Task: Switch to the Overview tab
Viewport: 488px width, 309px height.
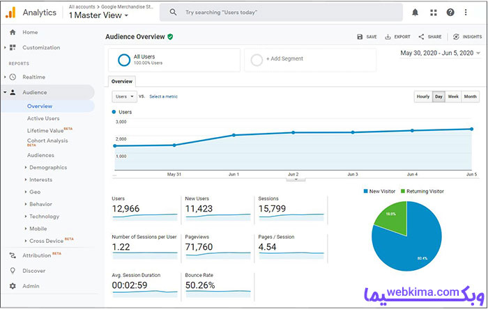Action: 122,81
